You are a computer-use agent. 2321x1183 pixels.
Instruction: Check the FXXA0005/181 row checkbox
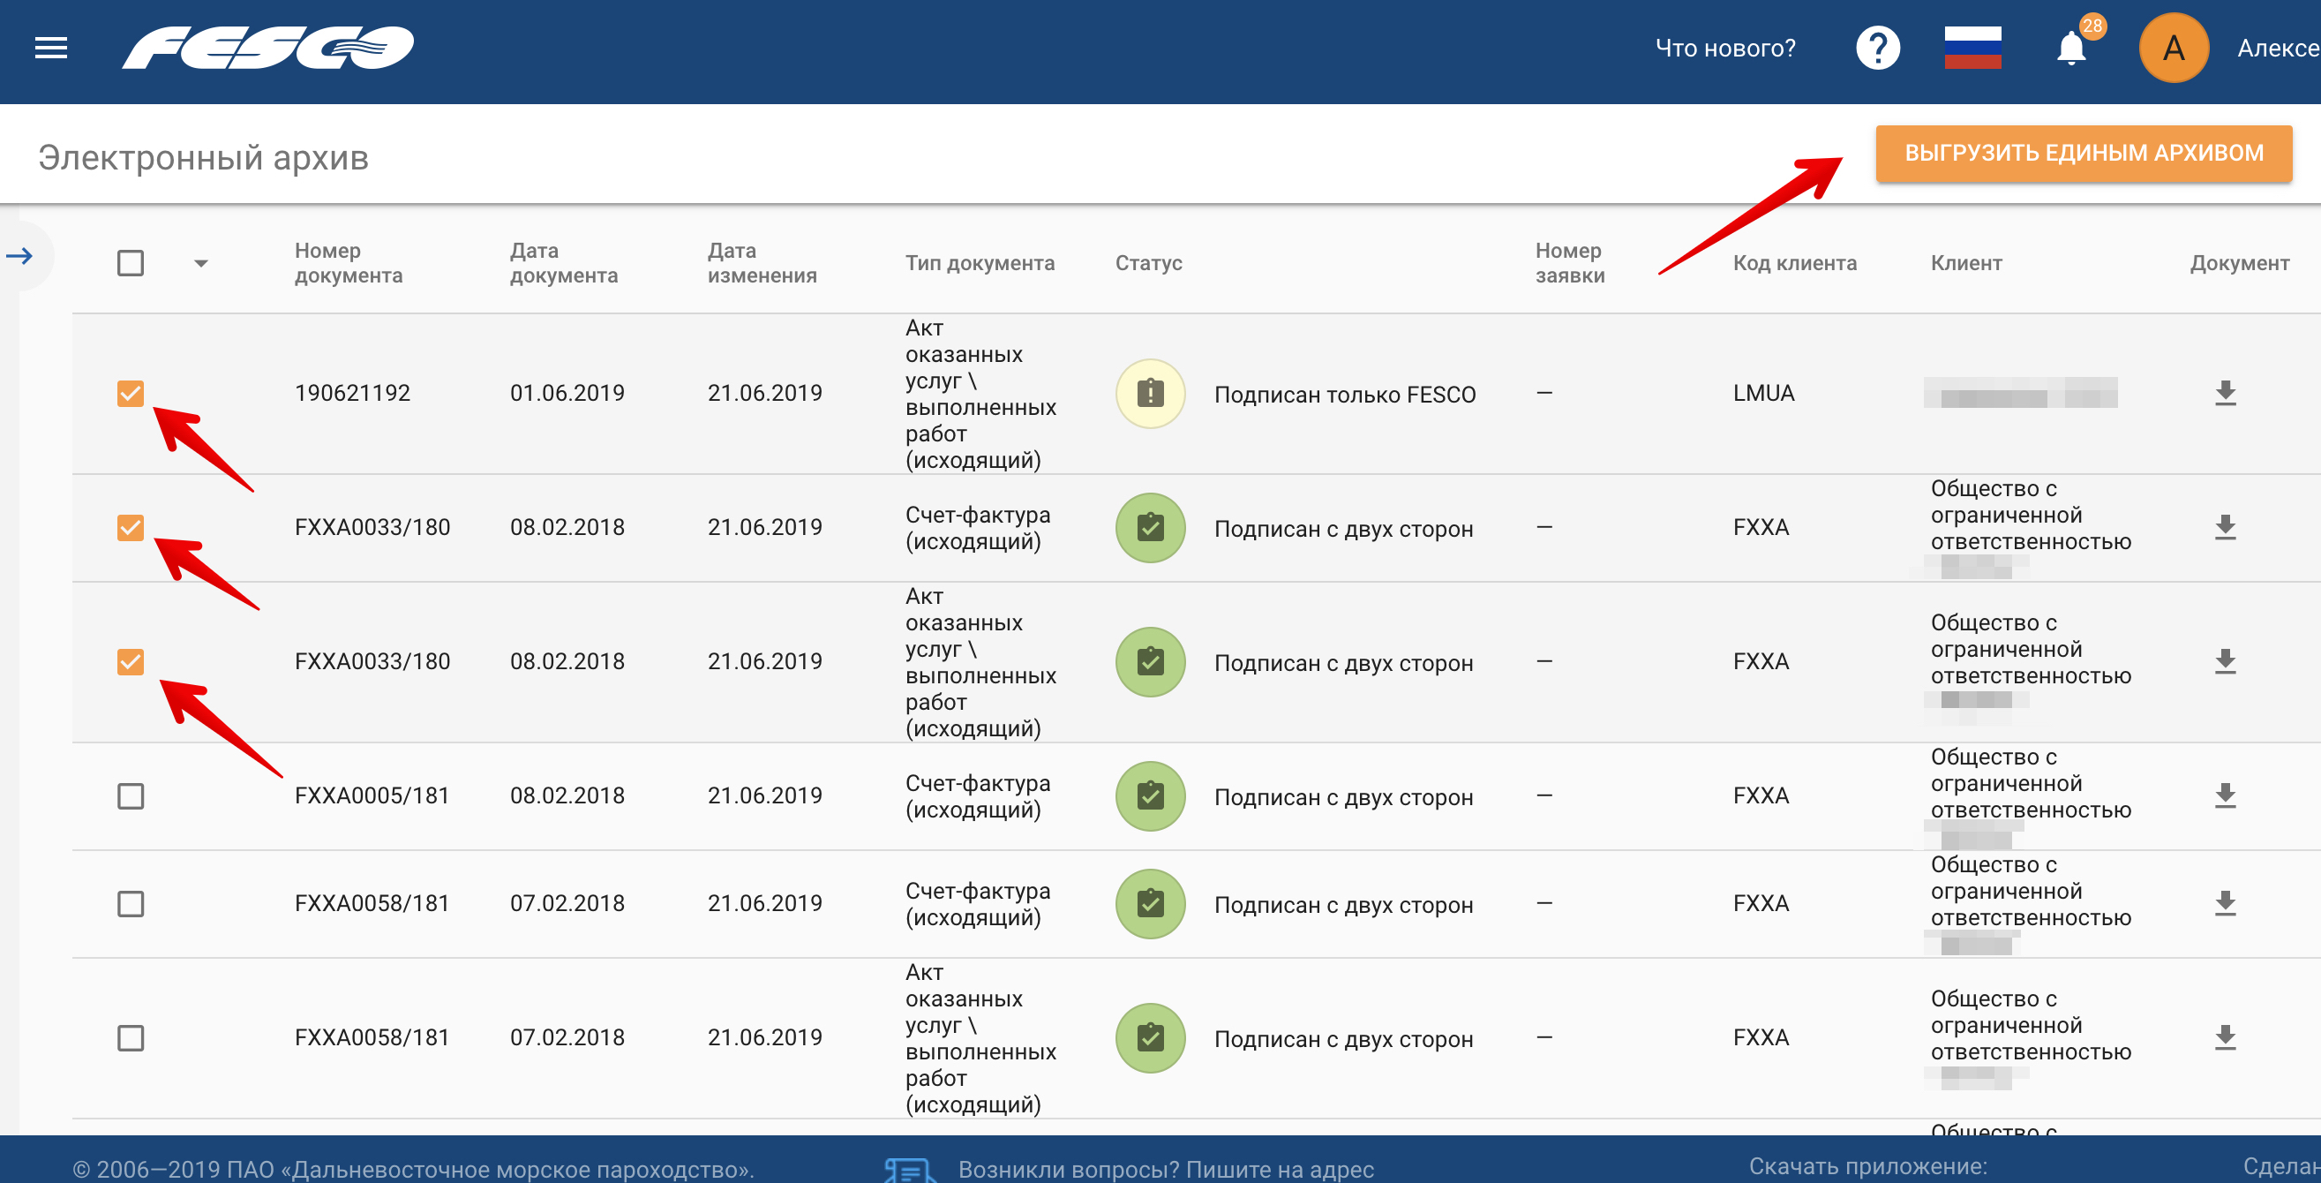click(131, 796)
